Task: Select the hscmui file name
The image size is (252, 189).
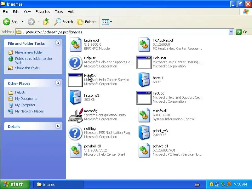Action: coord(158,78)
